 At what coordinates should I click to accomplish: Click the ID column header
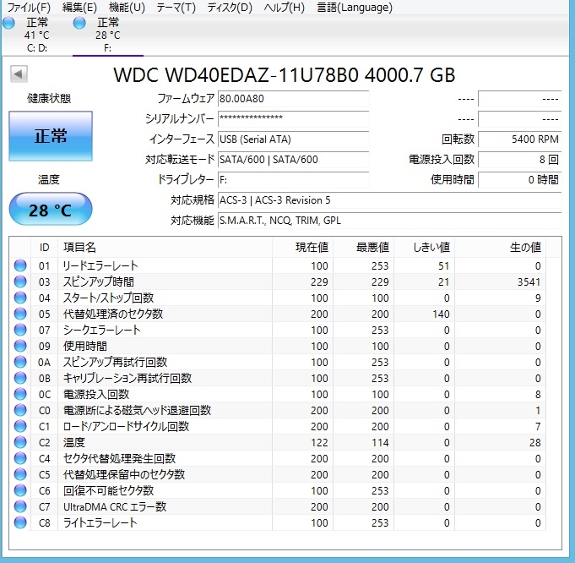pyautogui.click(x=44, y=248)
